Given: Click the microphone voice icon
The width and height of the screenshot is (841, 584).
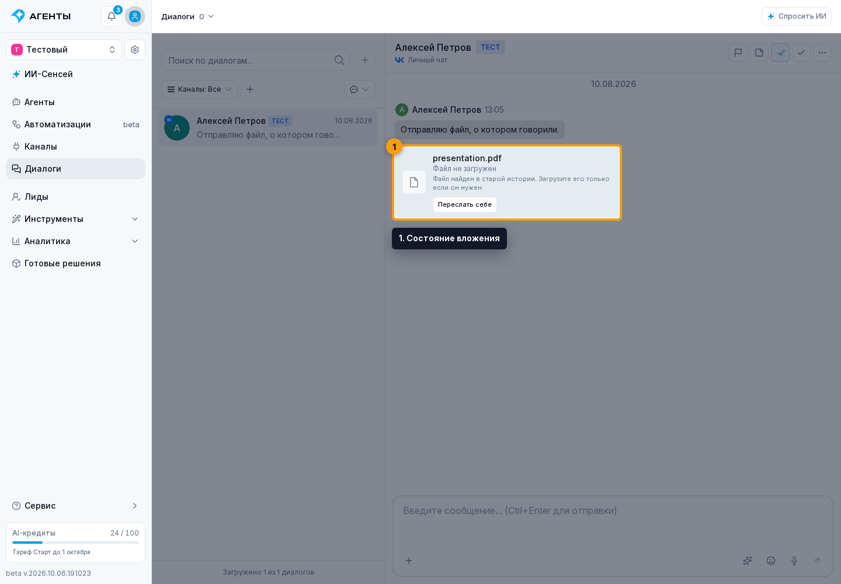Looking at the screenshot, I should click(794, 561).
